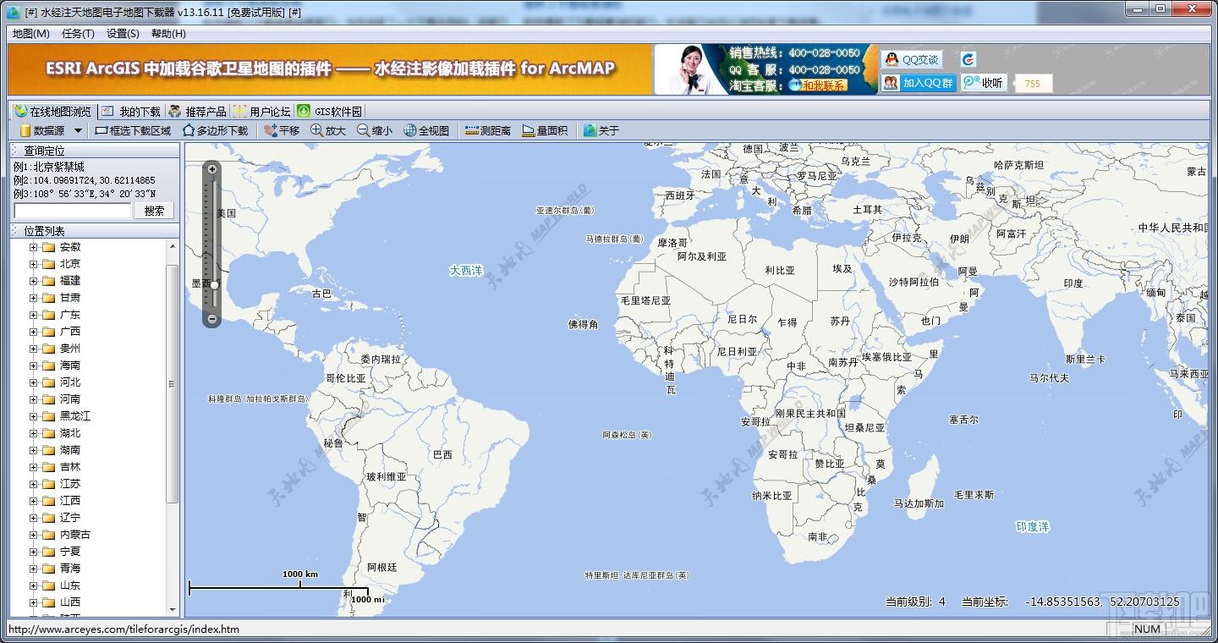Select the 湖南 folder icon
Viewport: 1218px width, 643px height.
(48, 450)
